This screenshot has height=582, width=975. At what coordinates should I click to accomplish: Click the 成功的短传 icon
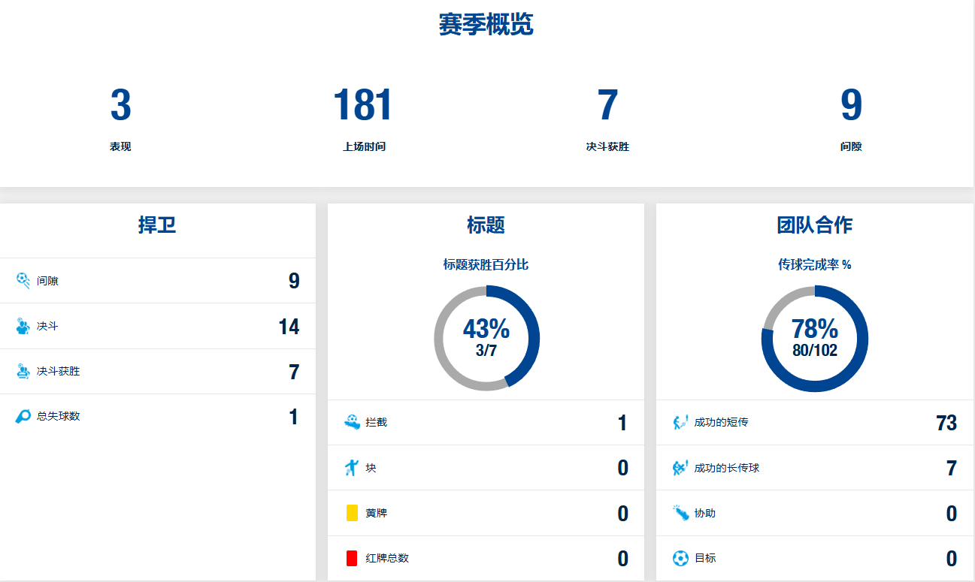tap(680, 422)
